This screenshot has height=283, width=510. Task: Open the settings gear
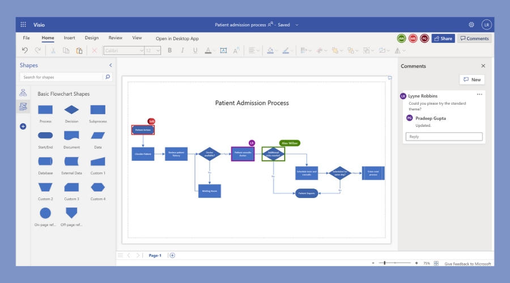pyautogui.click(x=471, y=25)
